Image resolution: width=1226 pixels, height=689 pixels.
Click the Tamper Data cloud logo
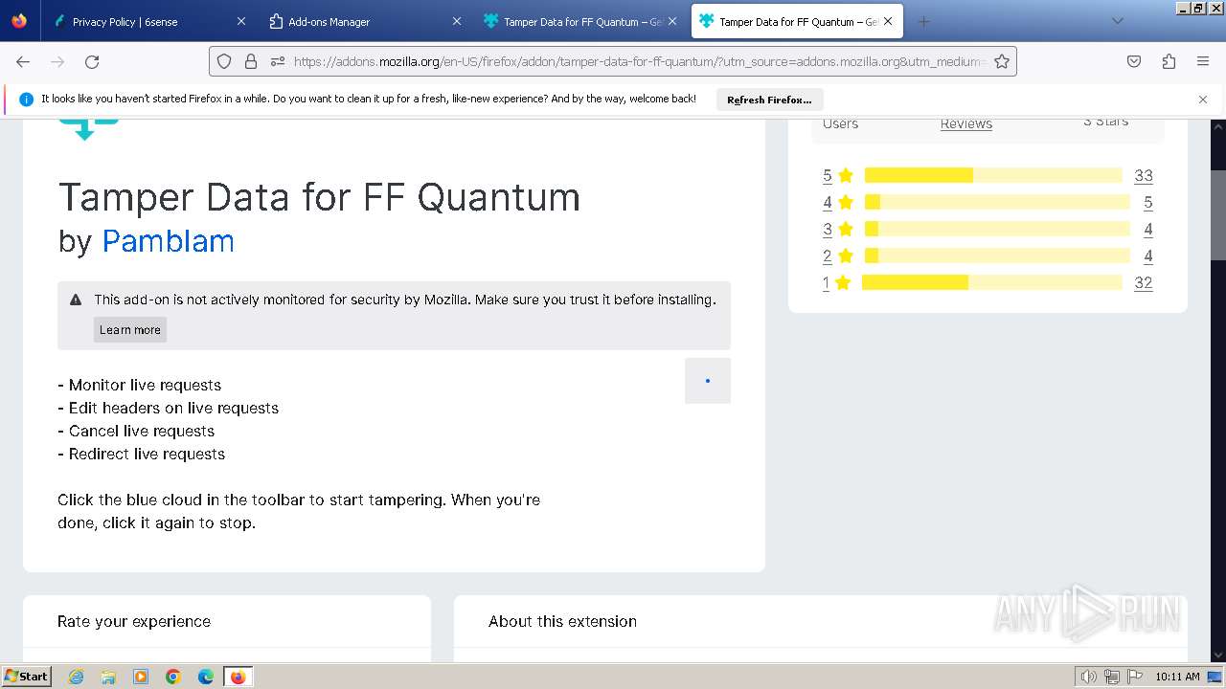coord(88,129)
